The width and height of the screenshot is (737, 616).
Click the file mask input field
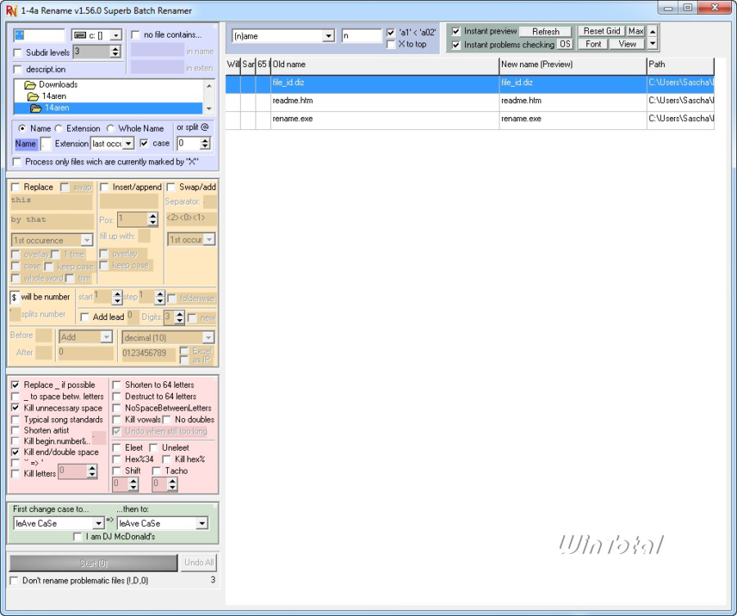click(x=39, y=35)
